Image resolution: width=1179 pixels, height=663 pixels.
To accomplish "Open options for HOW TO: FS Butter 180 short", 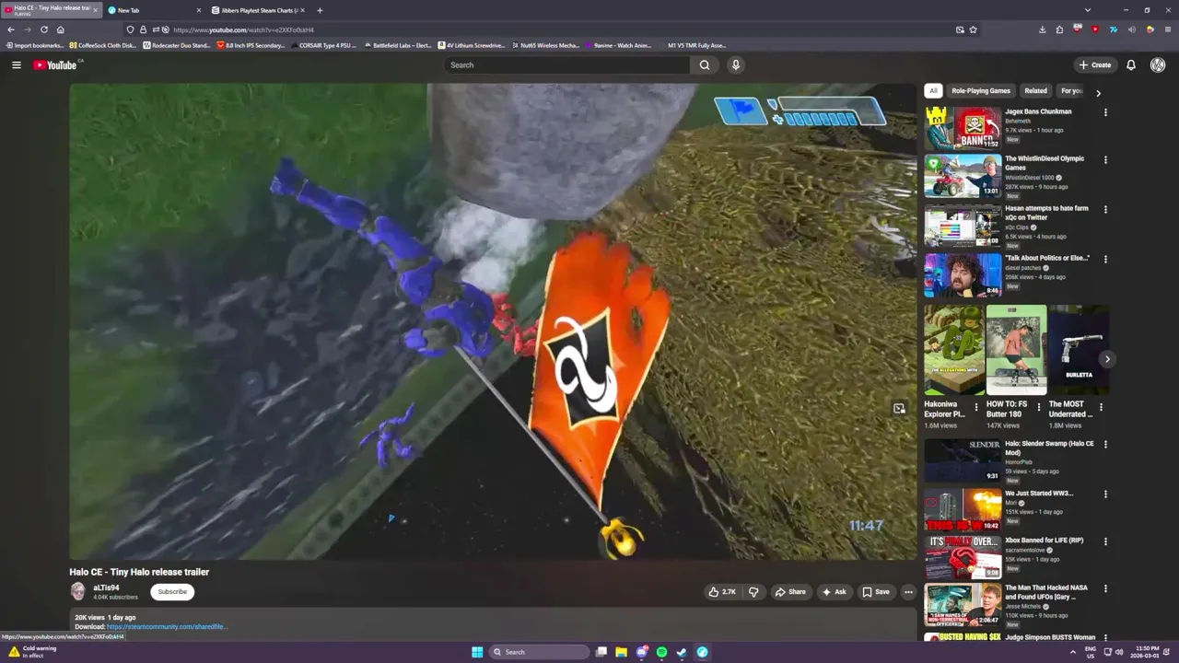I will [x=1038, y=406].
